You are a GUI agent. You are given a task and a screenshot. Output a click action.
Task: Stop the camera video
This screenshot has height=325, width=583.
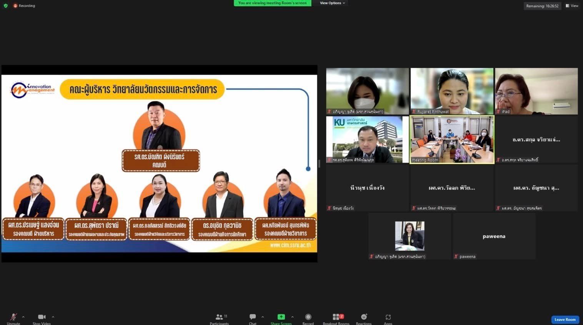pyautogui.click(x=42, y=318)
